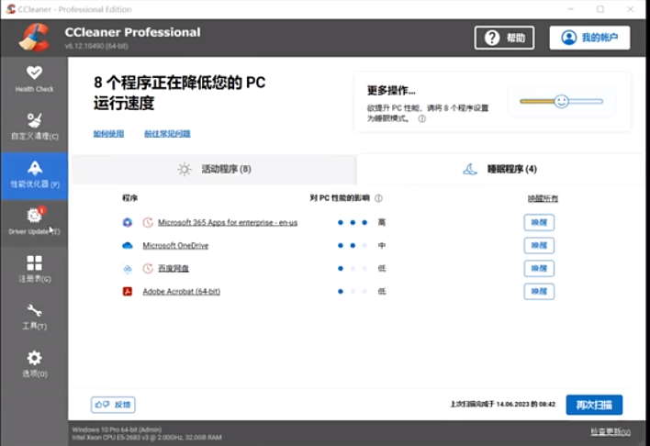Click info icon next to 对 PC 性能的影响

point(378,198)
